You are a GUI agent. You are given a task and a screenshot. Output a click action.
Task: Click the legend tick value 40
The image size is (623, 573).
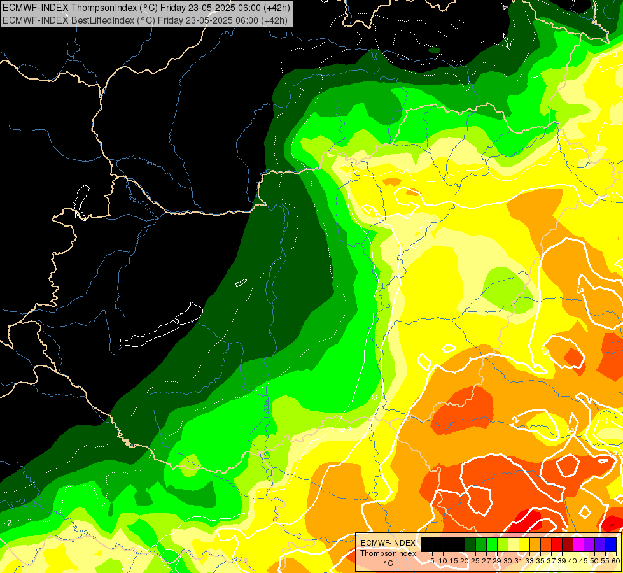573,561
